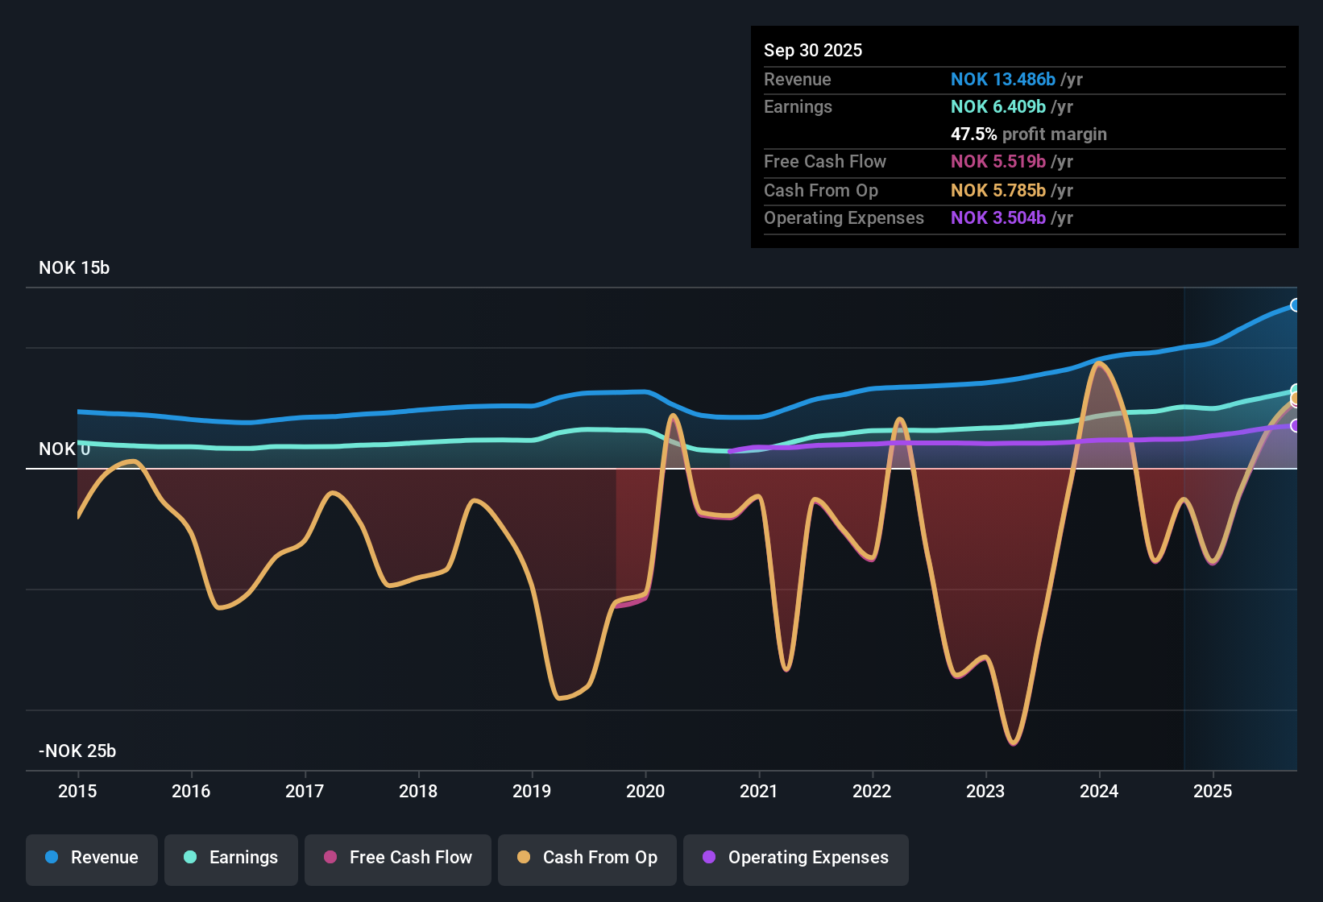Click the teal Earnings legend dot

coord(190,858)
